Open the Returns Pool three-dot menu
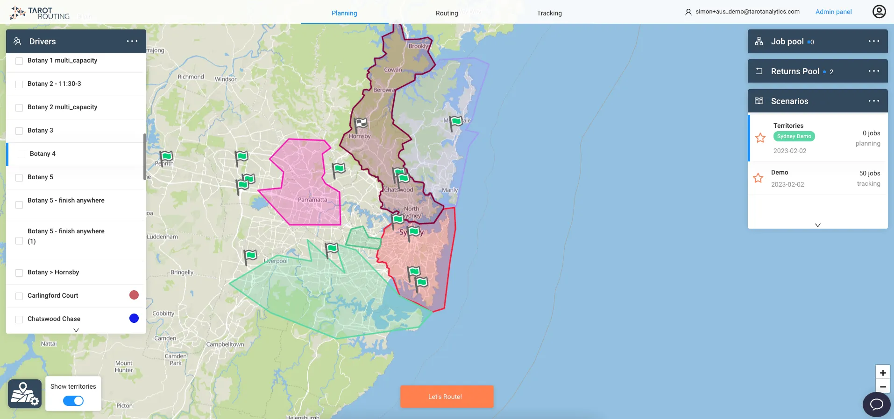This screenshot has height=419, width=894. pos(874,71)
